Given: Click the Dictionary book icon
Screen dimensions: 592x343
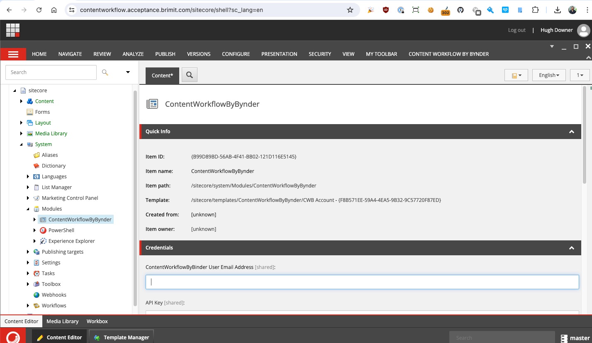Looking at the screenshot, I should (37, 166).
